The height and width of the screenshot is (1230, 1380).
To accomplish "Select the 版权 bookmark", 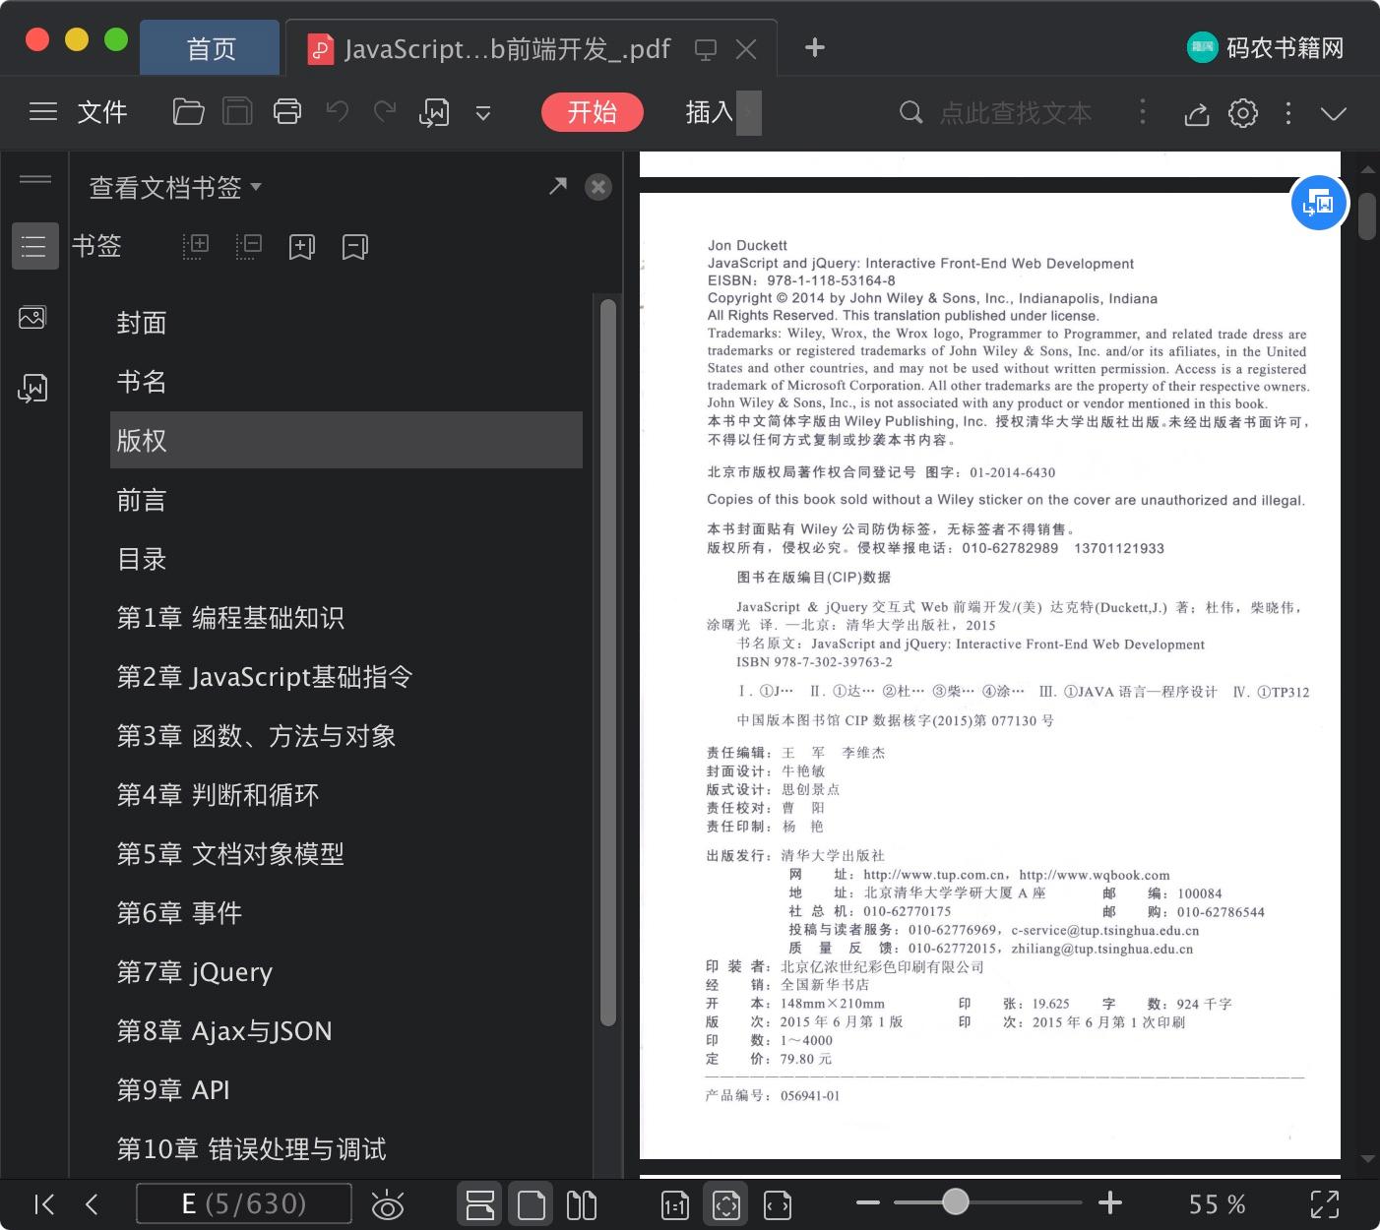I will tap(346, 440).
